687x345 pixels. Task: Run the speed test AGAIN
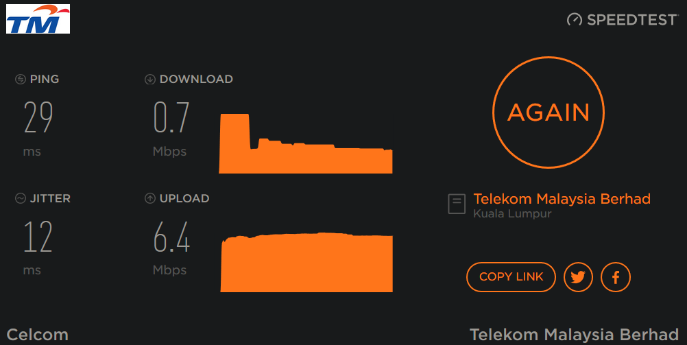[549, 112]
